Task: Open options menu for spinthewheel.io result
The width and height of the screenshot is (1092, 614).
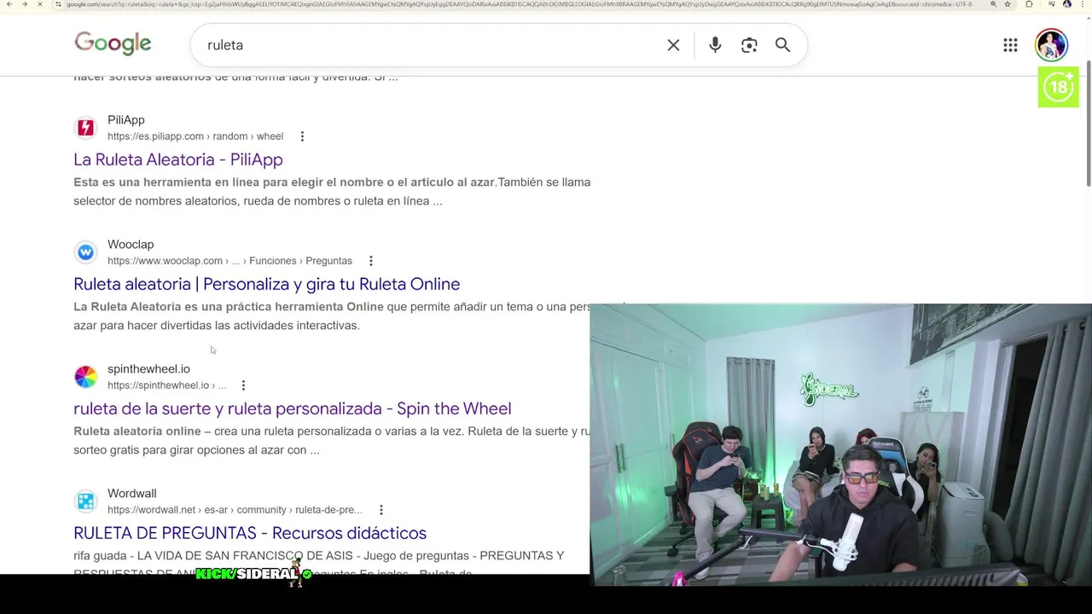Action: [x=243, y=385]
